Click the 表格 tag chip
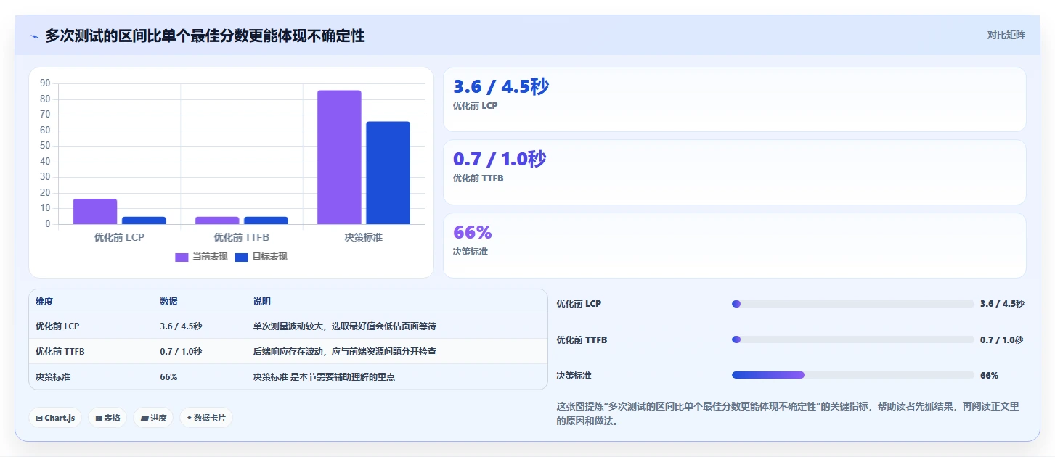 [107, 418]
